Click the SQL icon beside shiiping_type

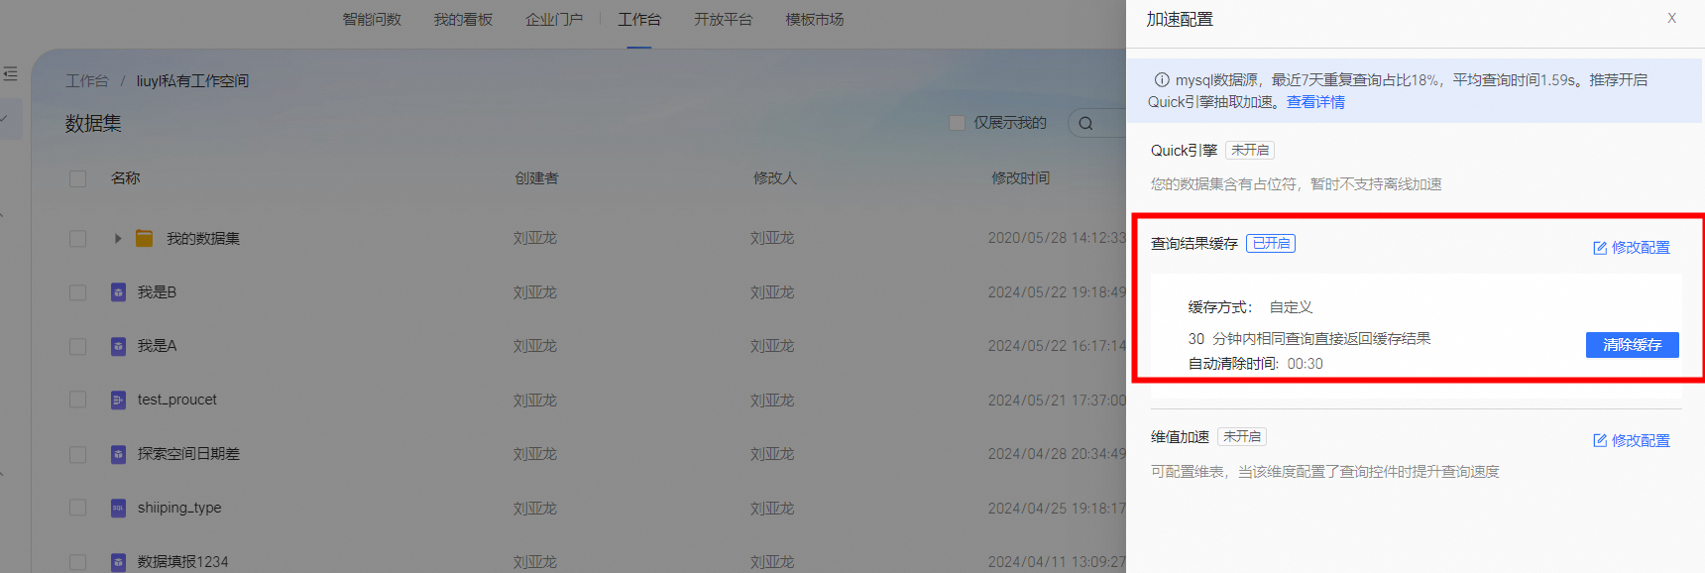[118, 508]
